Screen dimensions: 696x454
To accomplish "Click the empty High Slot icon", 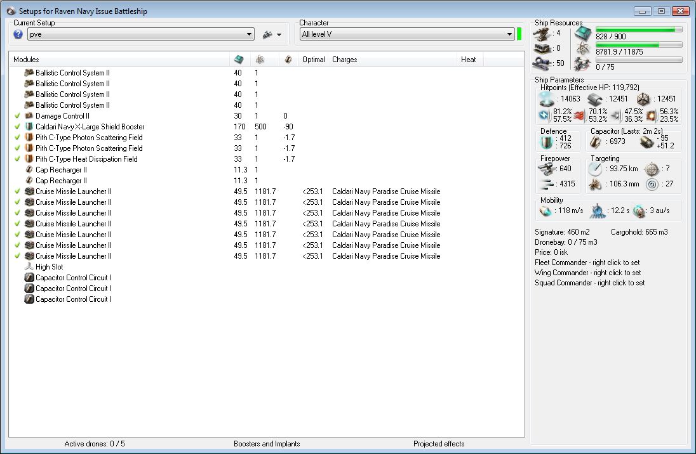I will [29, 266].
